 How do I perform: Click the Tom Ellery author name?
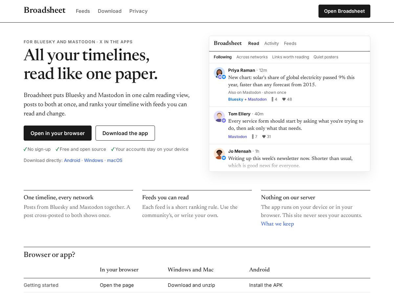click(x=239, y=114)
